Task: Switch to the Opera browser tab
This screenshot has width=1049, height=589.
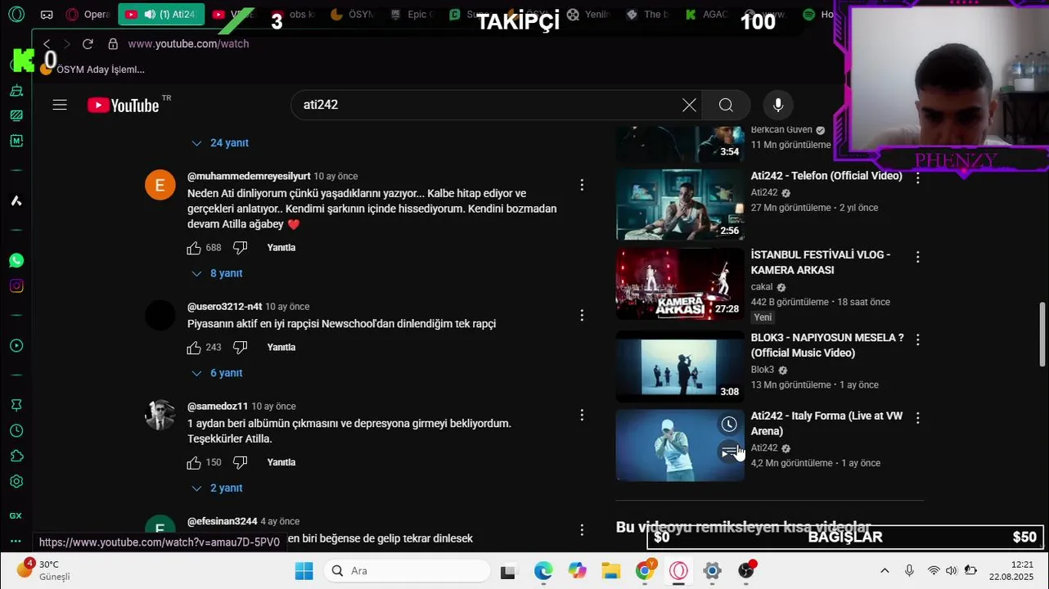Action: [x=88, y=15]
